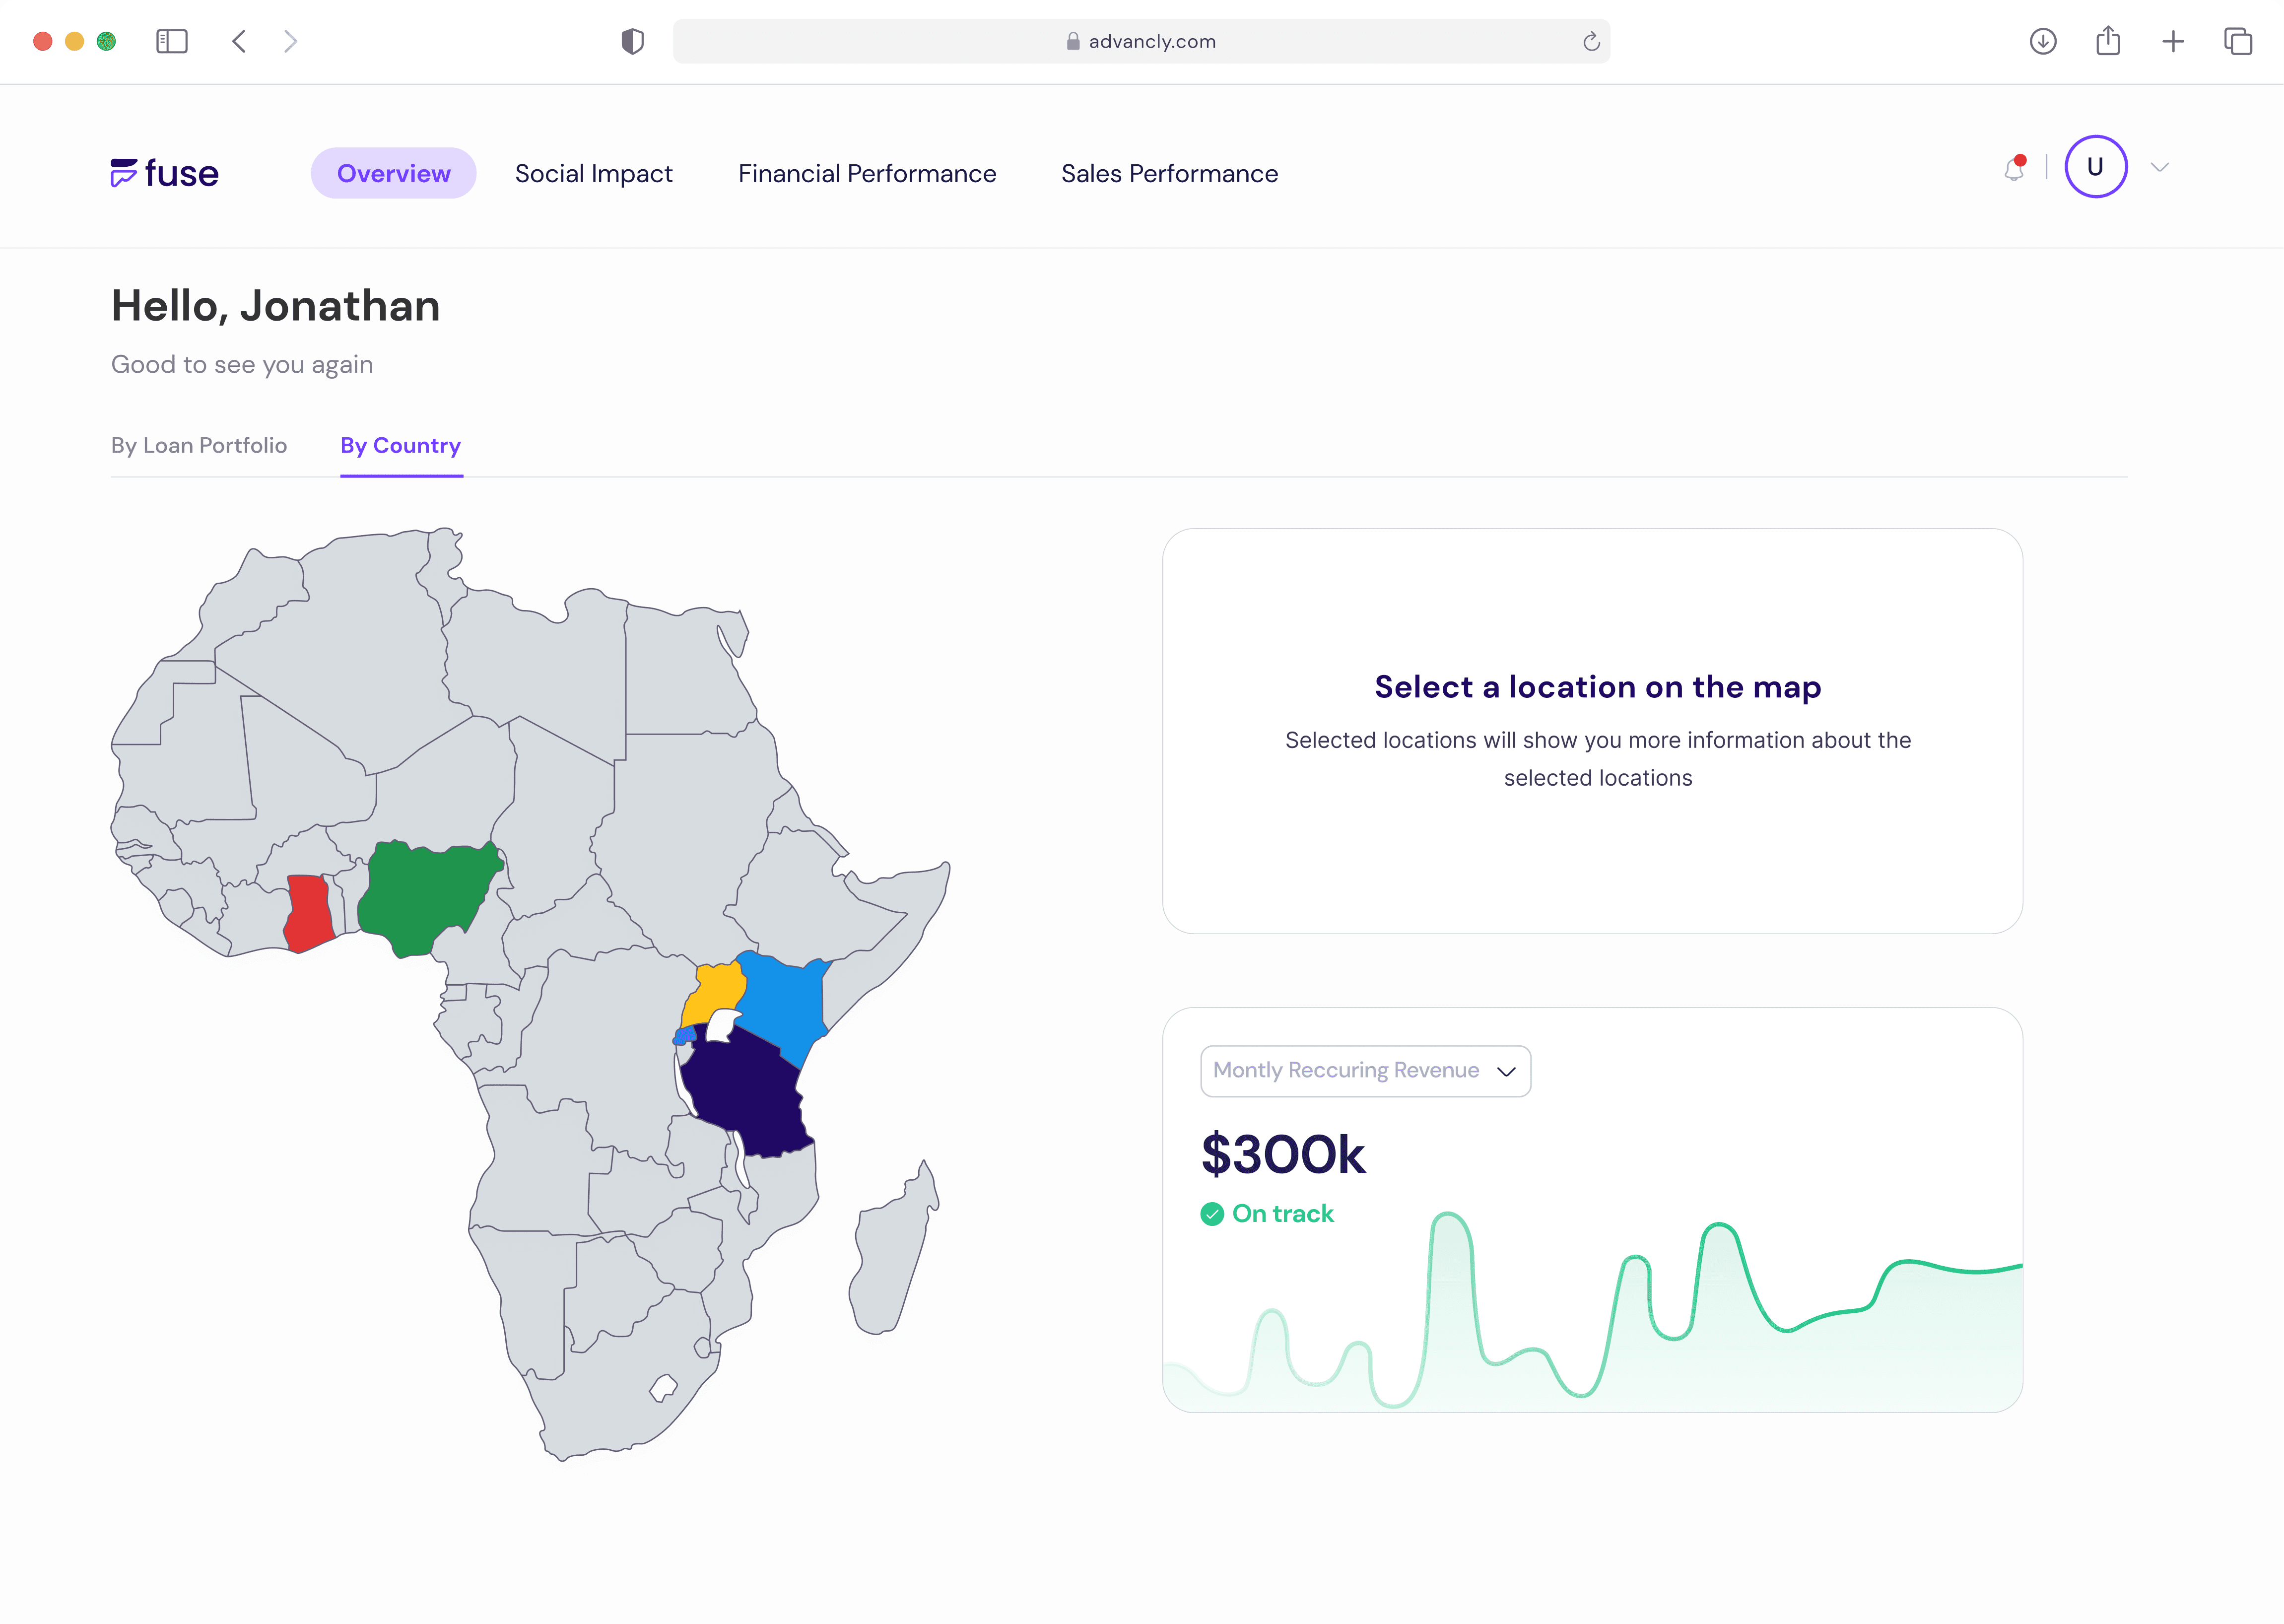The image size is (2284, 1624).
Task: Expand the chevron next to avatar
Action: [x=2160, y=167]
